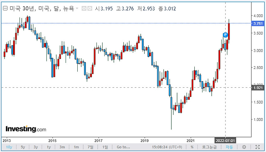
Task: Click the 저2.953 low value
Action: [x=146, y=8]
